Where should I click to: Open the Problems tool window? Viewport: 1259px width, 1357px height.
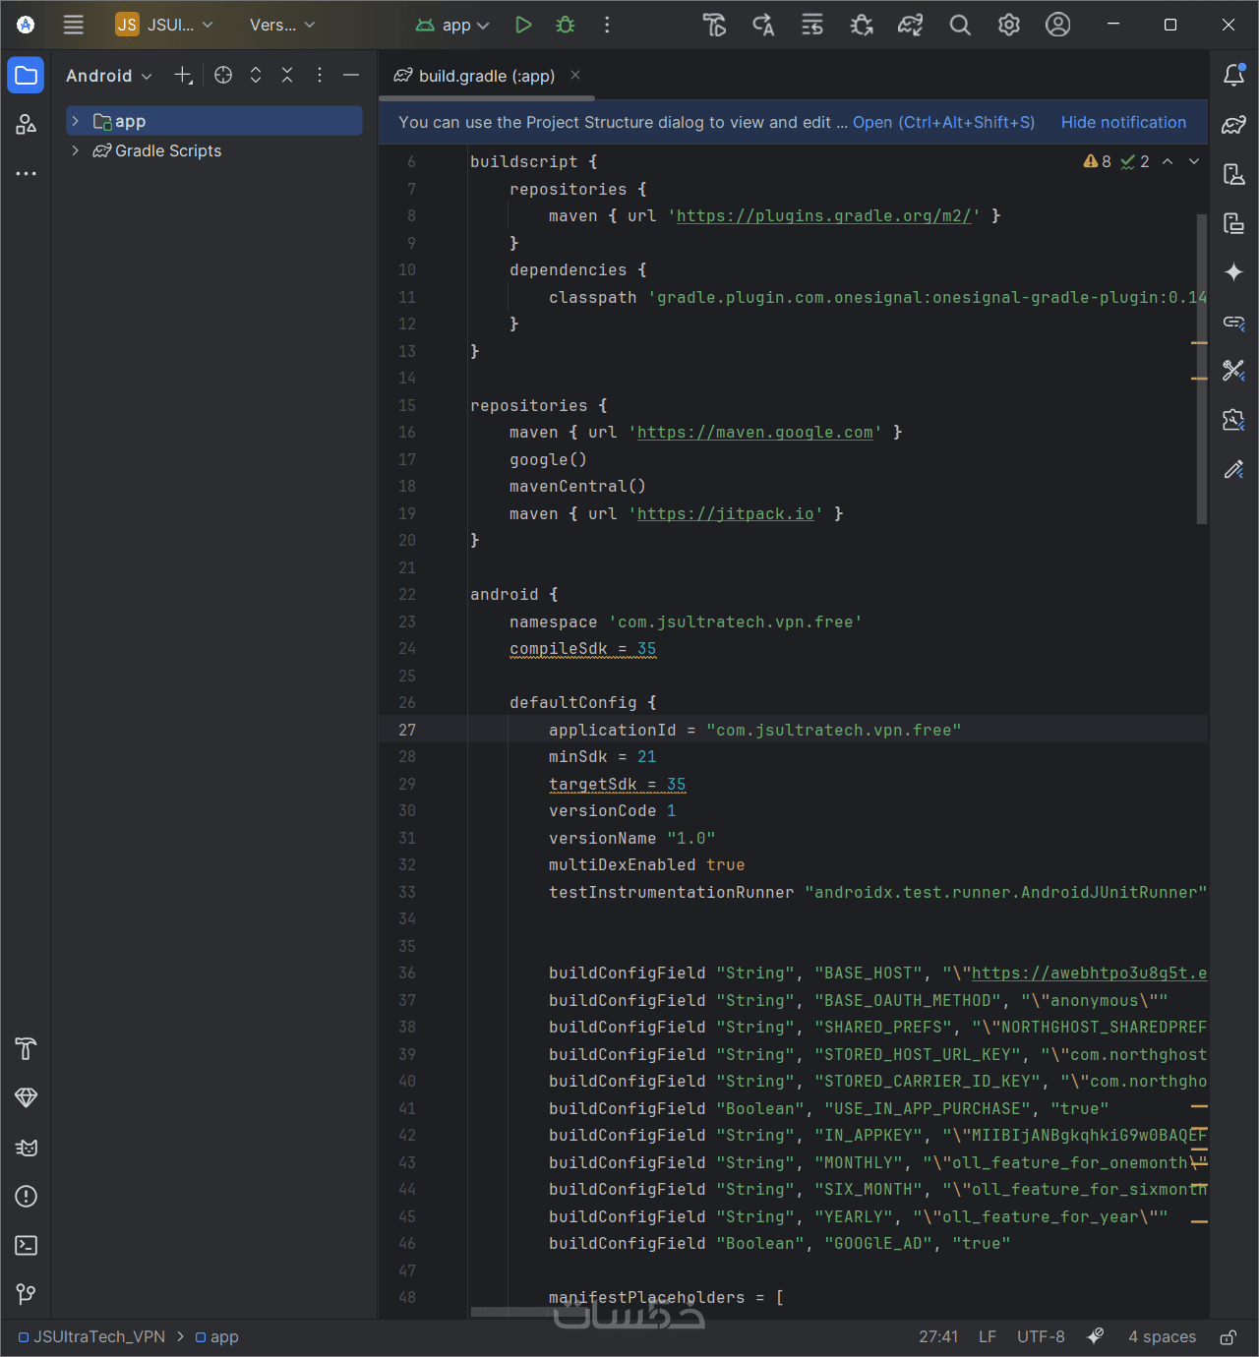click(27, 1196)
